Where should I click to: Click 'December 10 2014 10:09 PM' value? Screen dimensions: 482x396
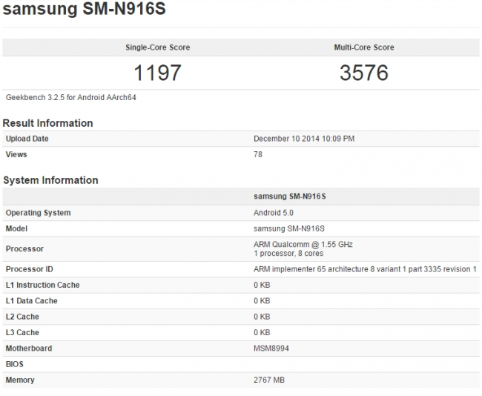point(304,139)
